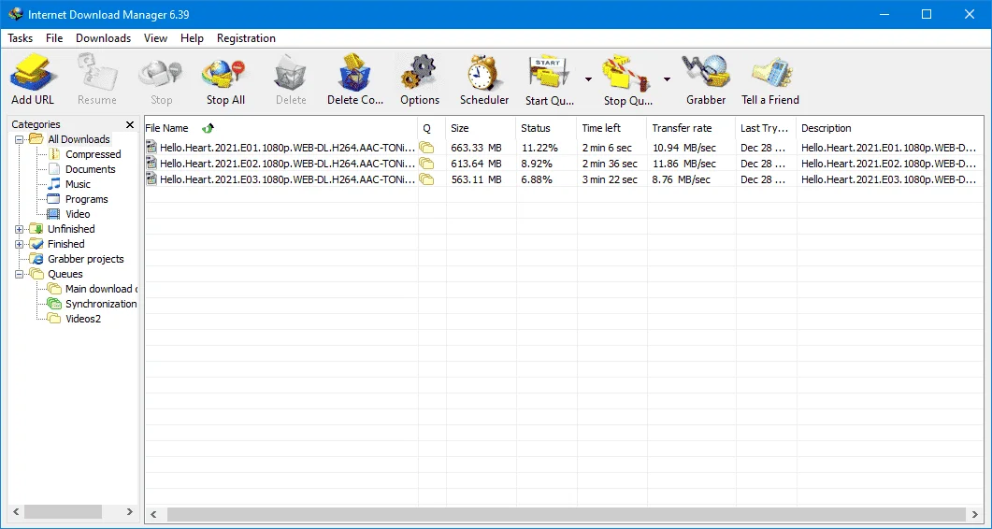
Task: Select the Hello.Heart.2021.E02 download row
Action: [x=565, y=164]
